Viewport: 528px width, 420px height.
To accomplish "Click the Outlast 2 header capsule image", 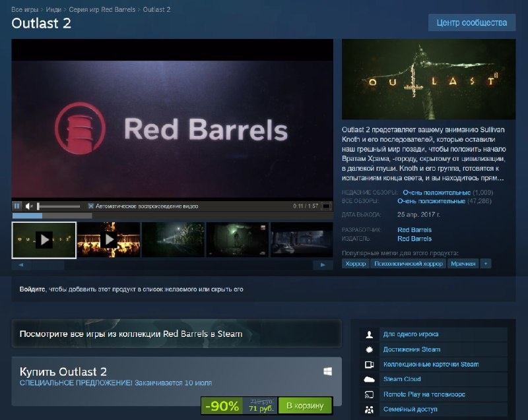I will [x=428, y=79].
